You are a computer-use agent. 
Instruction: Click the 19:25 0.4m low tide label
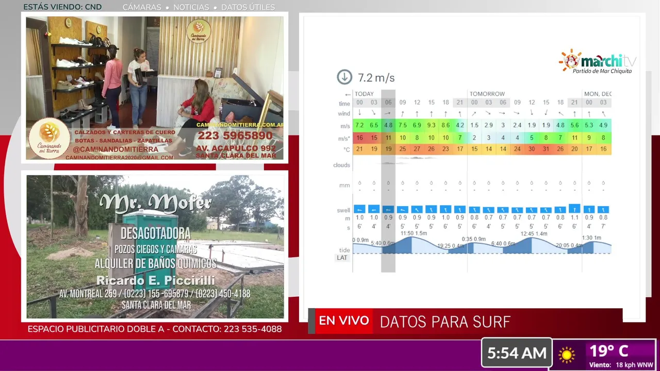click(x=450, y=246)
